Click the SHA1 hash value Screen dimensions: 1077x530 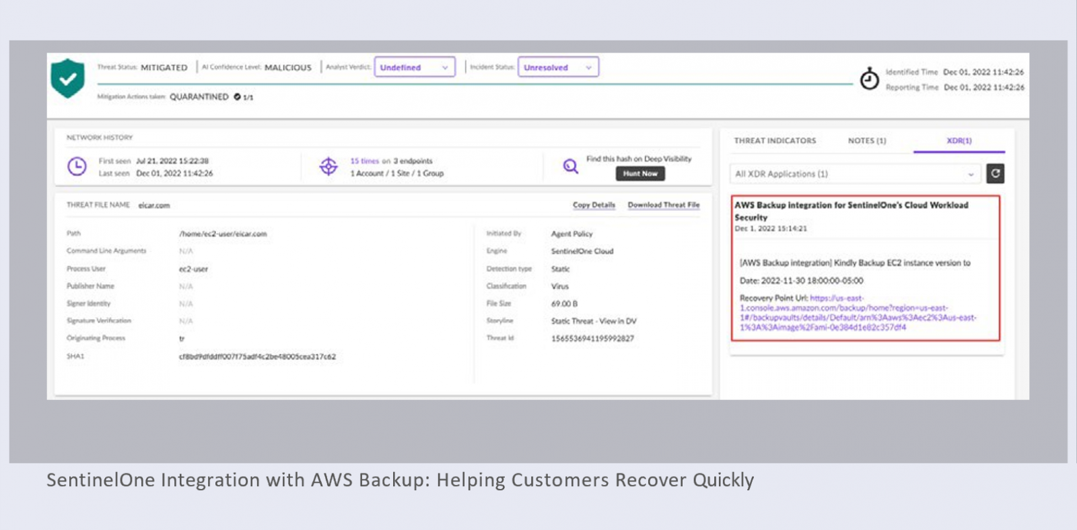point(257,357)
